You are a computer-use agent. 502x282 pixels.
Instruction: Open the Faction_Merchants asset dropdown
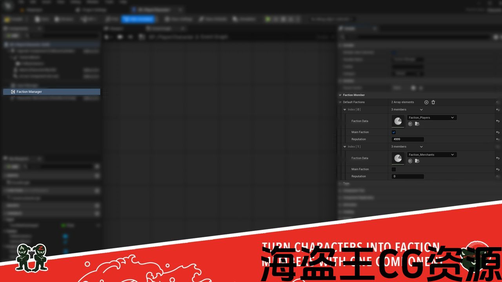(x=431, y=155)
